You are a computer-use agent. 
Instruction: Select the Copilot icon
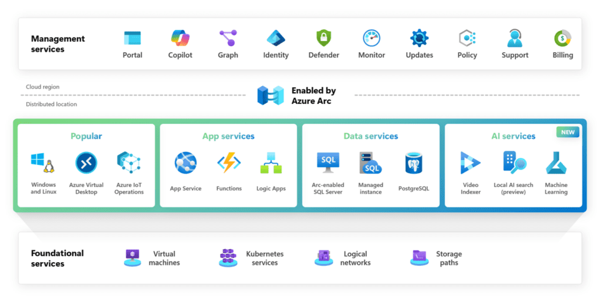(180, 38)
